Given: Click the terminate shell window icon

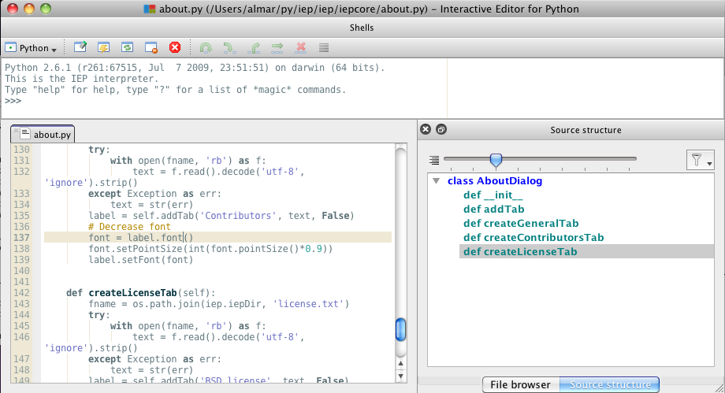Looking at the screenshot, I should [x=151, y=47].
